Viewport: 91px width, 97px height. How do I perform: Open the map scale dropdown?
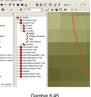[x=42, y=10]
